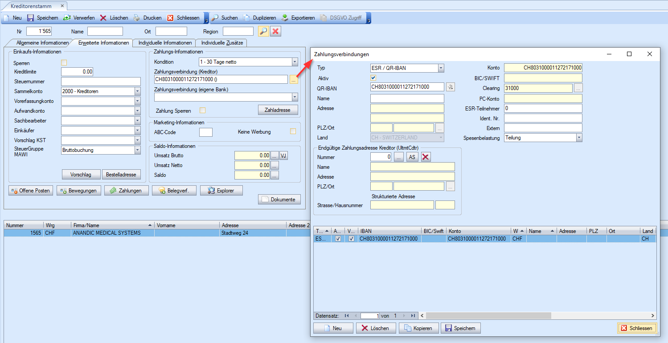Click the magnifying glass search icon beside Region
This screenshot has width=668, height=343.
(x=263, y=31)
